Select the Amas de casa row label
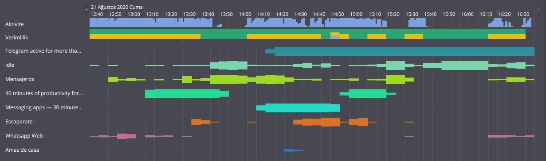 coord(22,150)
